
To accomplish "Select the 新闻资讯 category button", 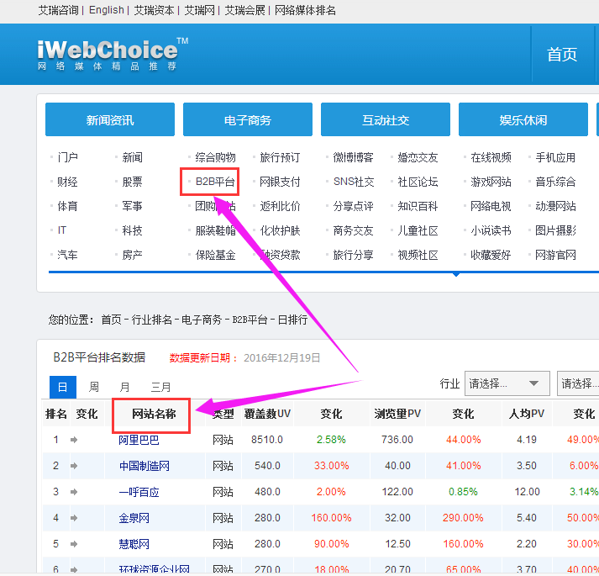I will [110, 119].
